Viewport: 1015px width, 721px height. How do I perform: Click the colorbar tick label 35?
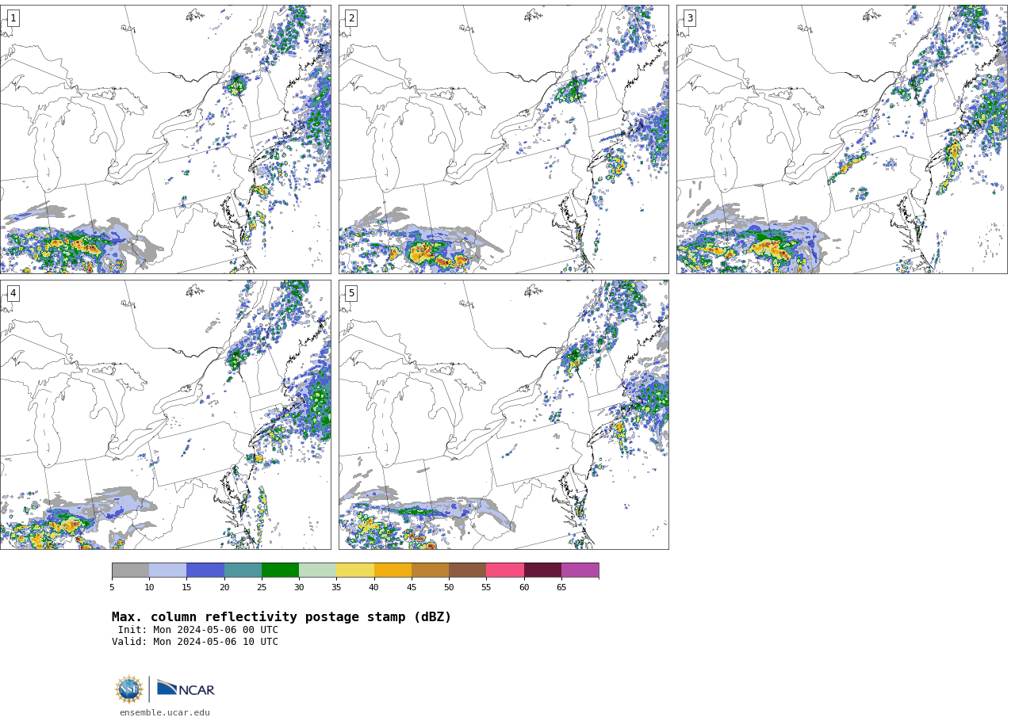pyautogui.click(x=336, y=587)
